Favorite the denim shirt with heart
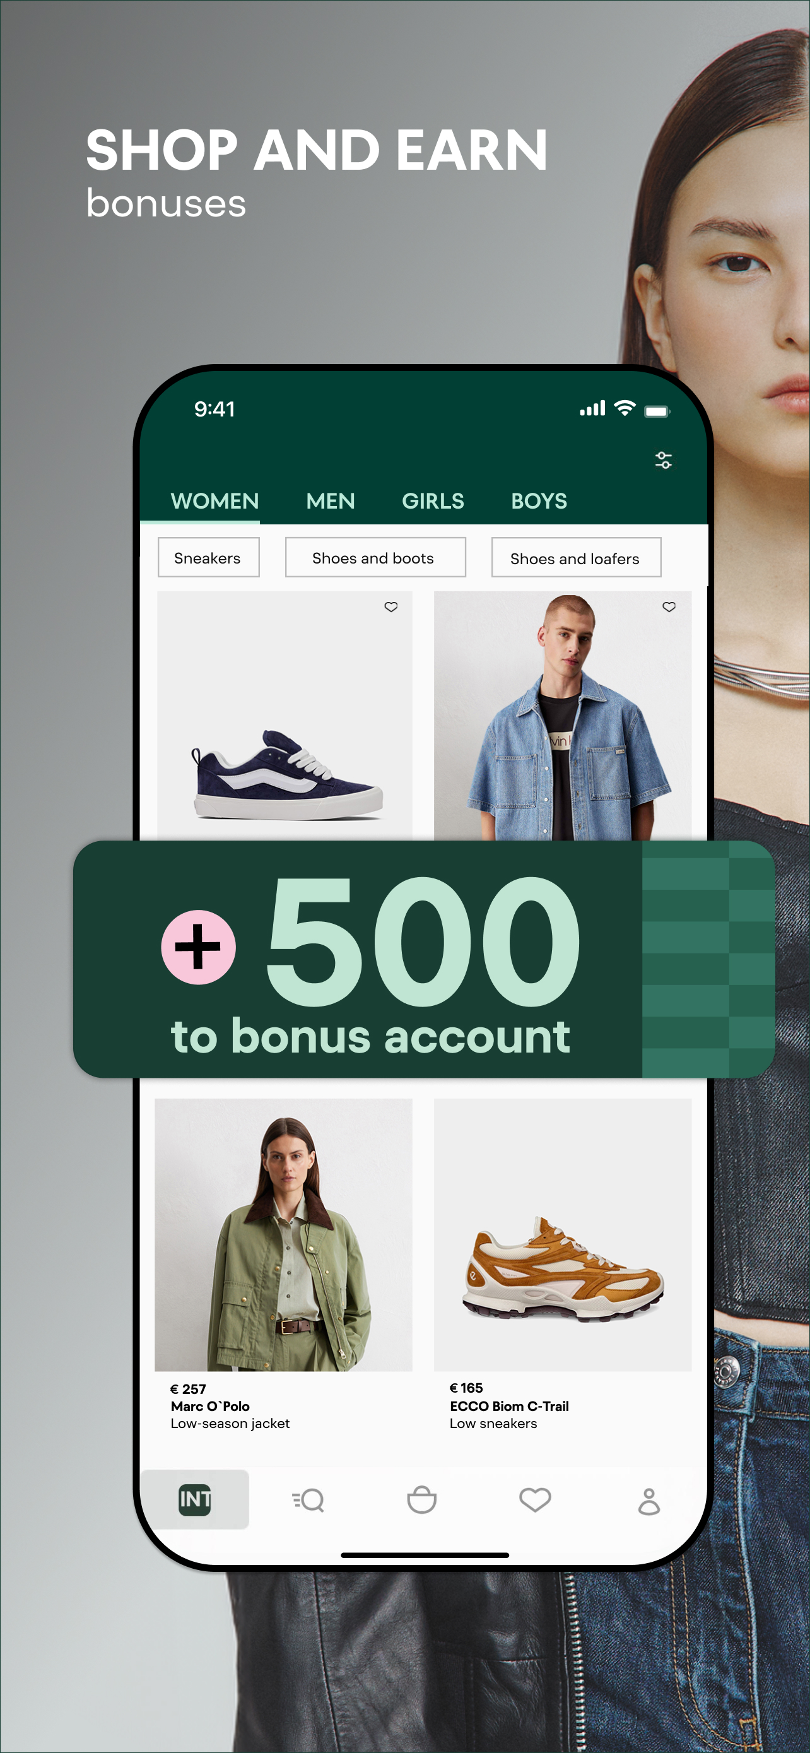Image resolution: width=810 pixels, height=1753 pixels. click(669, 607)
